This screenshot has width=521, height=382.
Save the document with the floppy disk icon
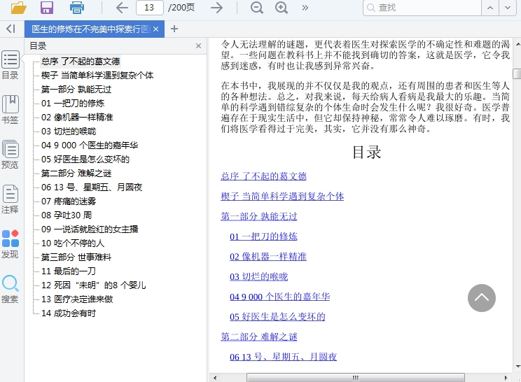point(47,7)
